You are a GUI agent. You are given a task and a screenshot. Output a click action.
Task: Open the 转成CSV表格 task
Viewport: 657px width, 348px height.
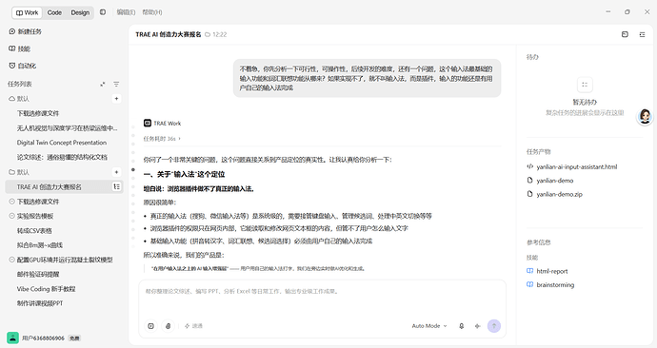(x=34, y=230)
